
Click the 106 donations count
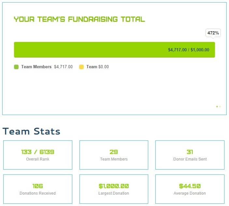[38, 186]
